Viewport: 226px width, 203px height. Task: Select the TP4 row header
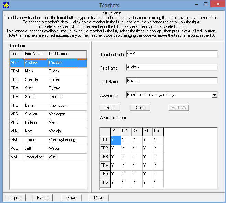pos(105,166)
